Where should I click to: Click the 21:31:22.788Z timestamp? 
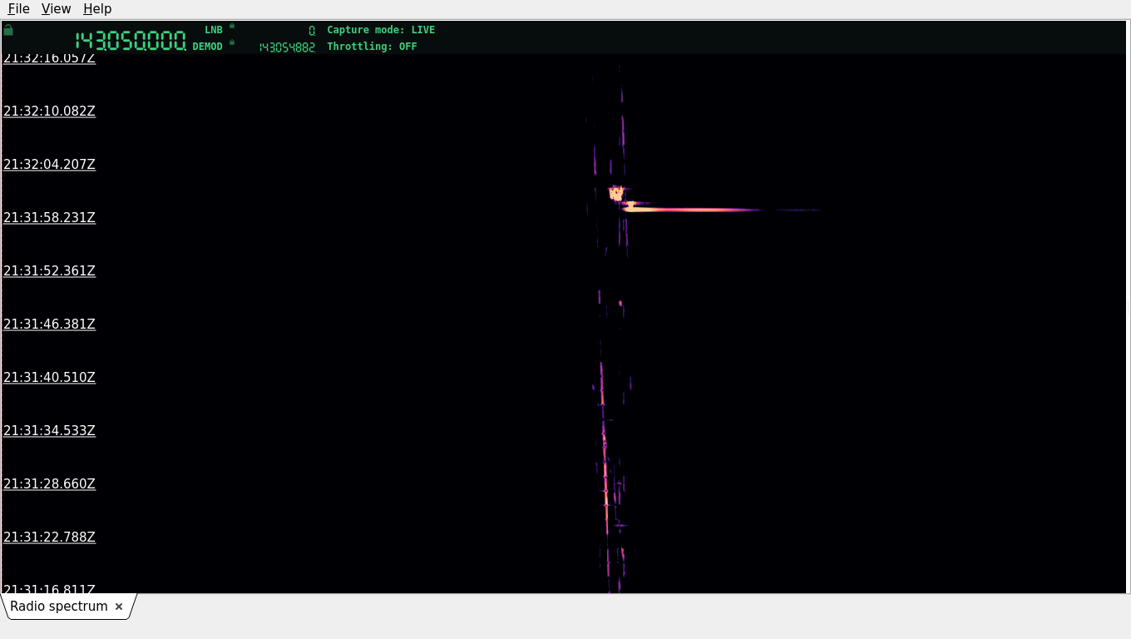click(x=49, y=537)
